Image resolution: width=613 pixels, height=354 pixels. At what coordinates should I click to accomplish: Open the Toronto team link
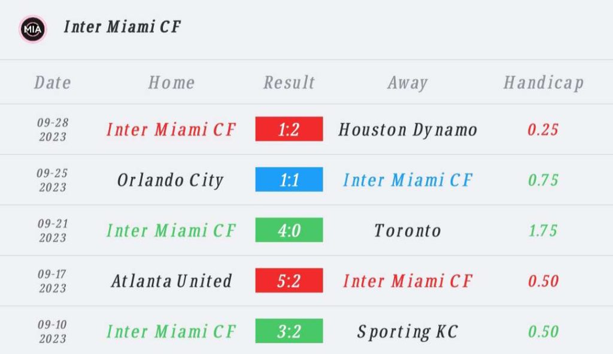[408, 230]
